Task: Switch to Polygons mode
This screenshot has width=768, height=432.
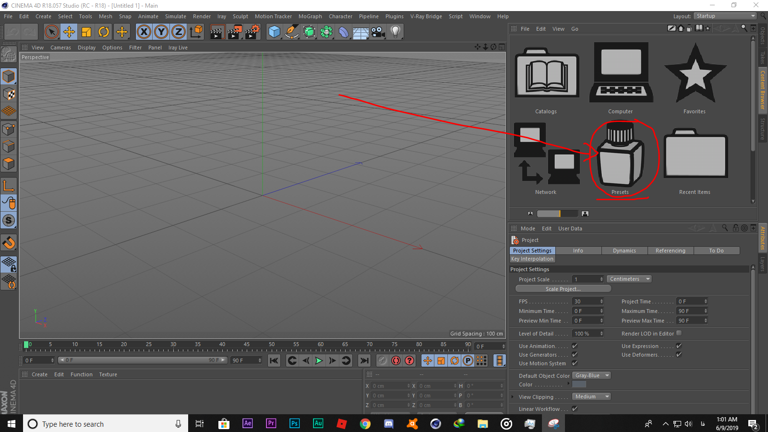Action: click(9, 164)
